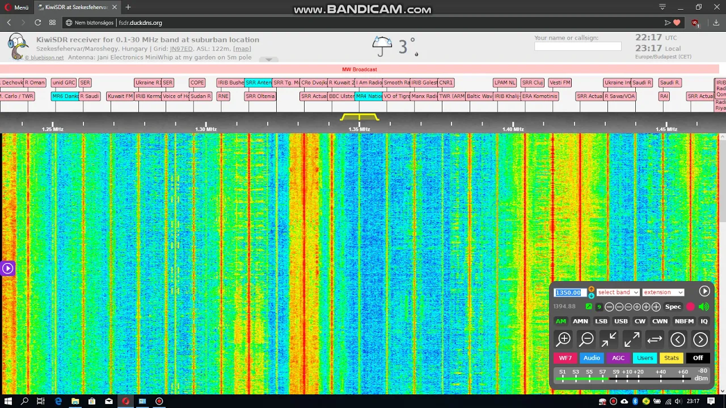This screenshot has height=408, width=726.
Task: Open the AGC tab
Action: point(618,358)
